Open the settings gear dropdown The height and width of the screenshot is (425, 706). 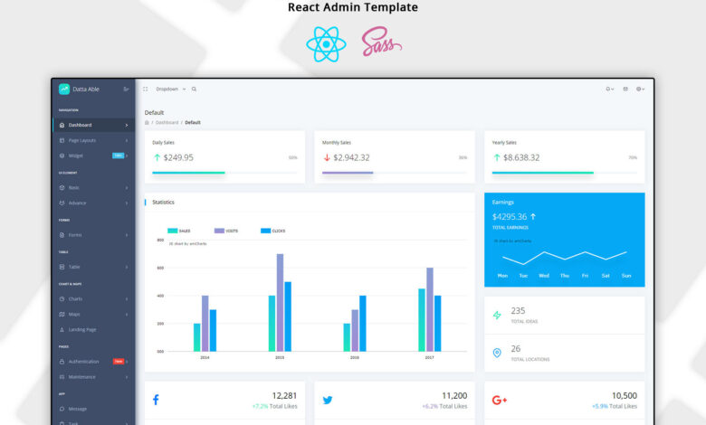coord(640,89)
